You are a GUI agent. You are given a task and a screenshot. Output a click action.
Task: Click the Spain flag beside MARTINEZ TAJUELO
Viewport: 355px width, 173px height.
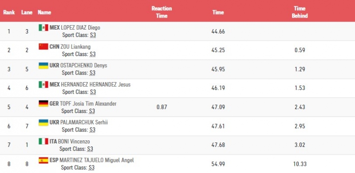tap(43, 160)
